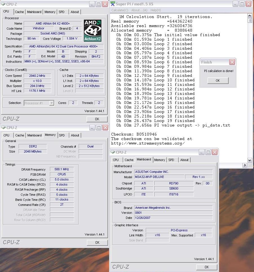Click the Mainboard-tab CPU-Z window title icon
254x272 pixels.
[113, 152]
